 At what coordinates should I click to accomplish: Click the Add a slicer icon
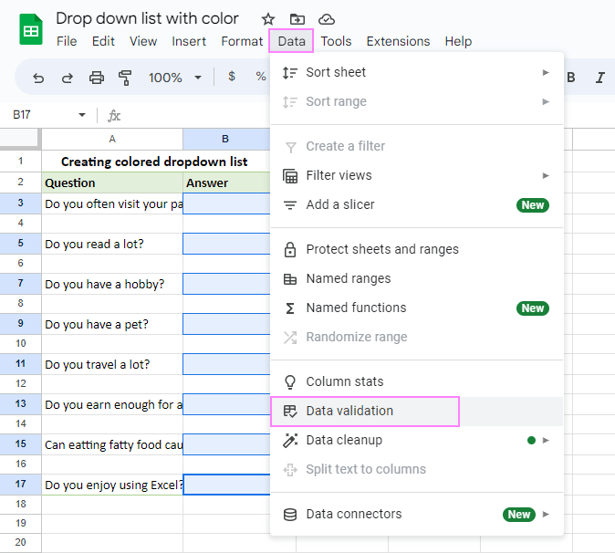click(290, 204)
